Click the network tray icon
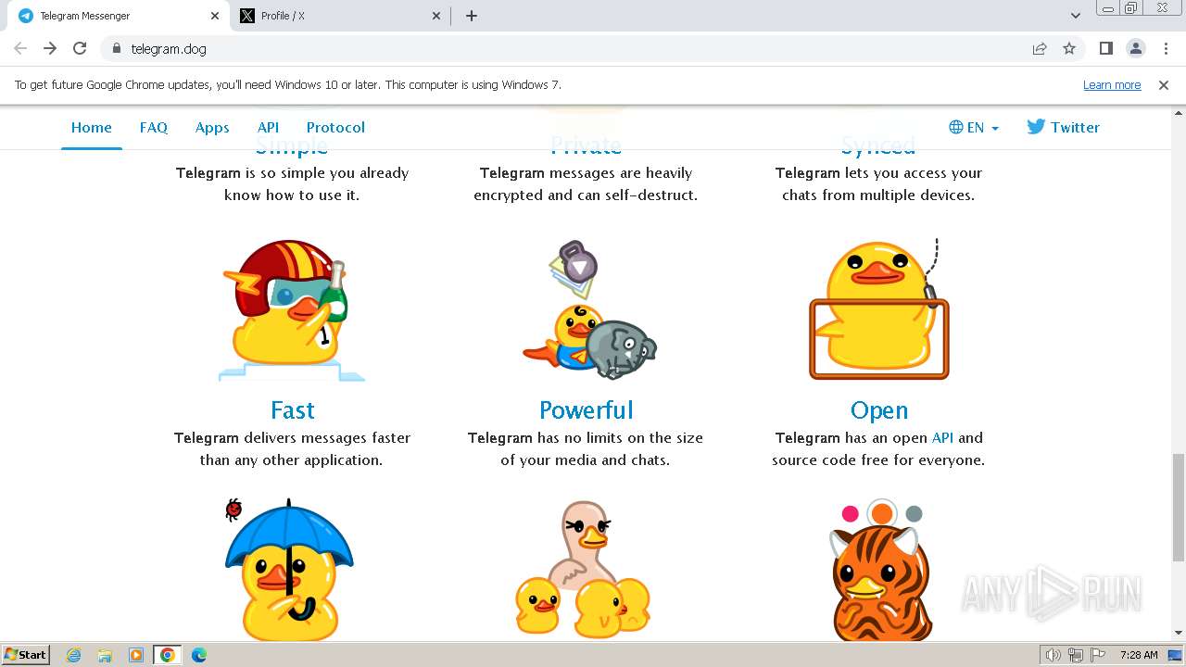This screenshot has height=667, width=1186. [x=1076, y=655]
